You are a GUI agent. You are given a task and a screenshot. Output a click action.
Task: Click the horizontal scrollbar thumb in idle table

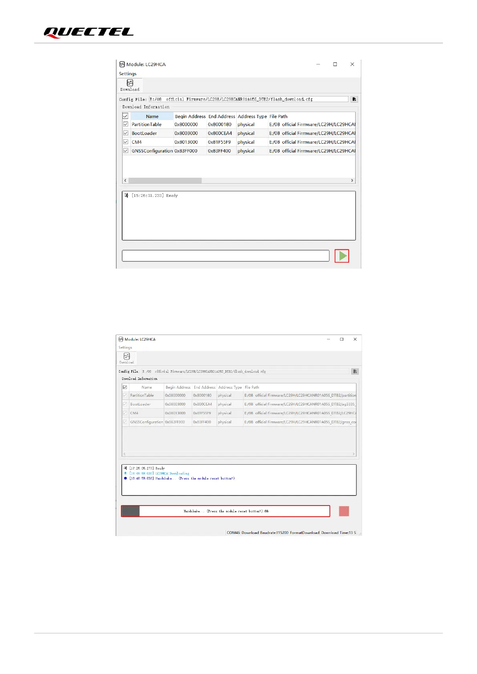pyautogui.click(x=165, y=181)
